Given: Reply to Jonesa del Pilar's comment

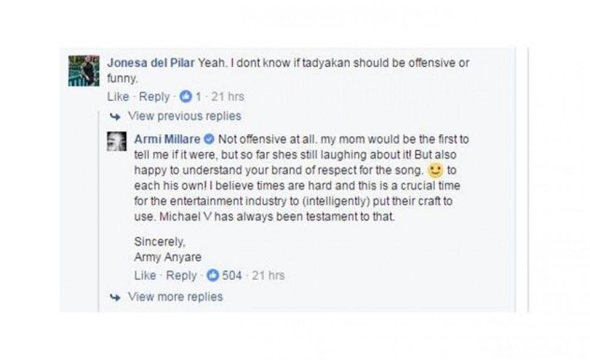Looking at the screenshot, I should click(154, 97).
